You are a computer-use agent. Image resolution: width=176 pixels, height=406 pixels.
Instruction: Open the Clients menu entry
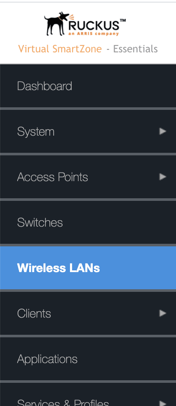click(88, 314)
